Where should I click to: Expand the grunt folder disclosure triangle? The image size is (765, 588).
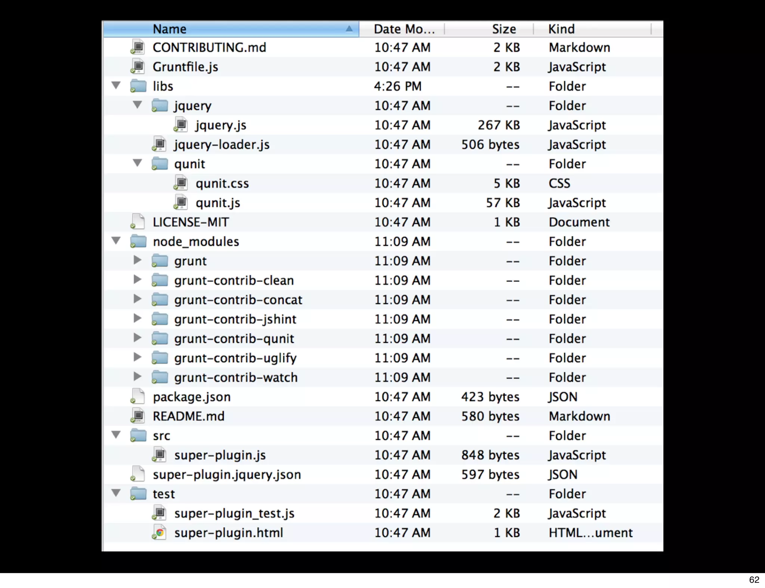pos(137,260)
